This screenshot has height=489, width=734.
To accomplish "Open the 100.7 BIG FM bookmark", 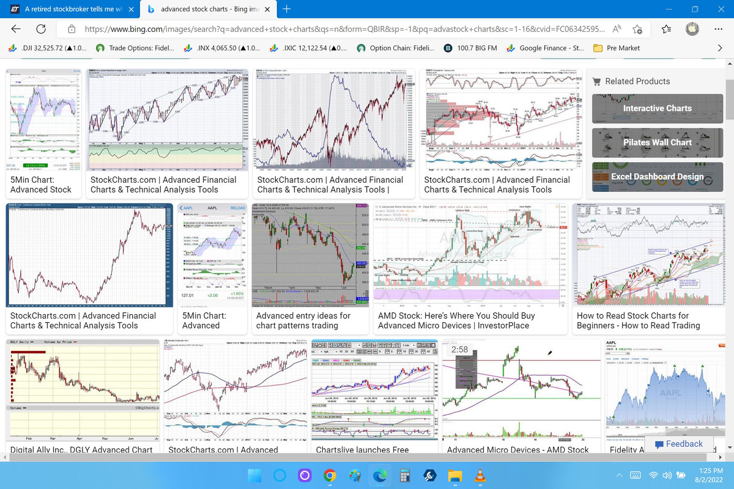I will coord(470,48).
